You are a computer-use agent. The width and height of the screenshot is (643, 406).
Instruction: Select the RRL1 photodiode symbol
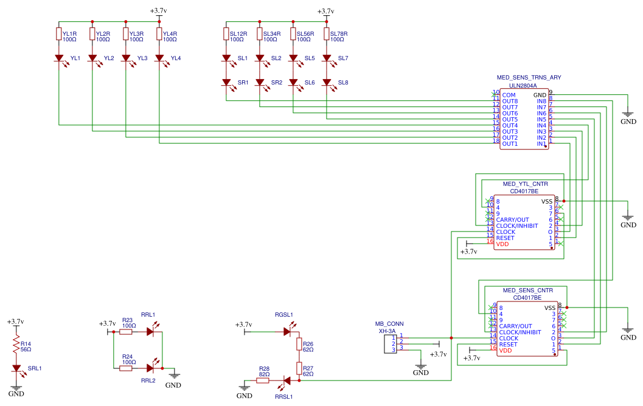tap(150, 330)
